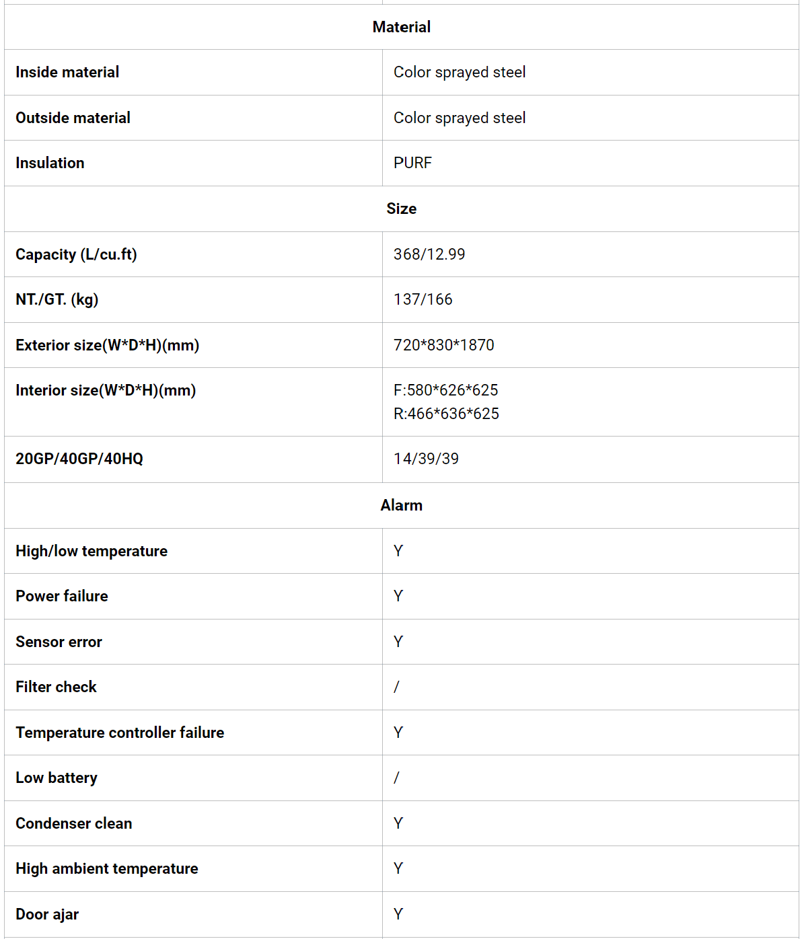The height and width of the screenshot is (939, 802).
Task: Click the PURF insulation value
Action: tap(412, 163)
